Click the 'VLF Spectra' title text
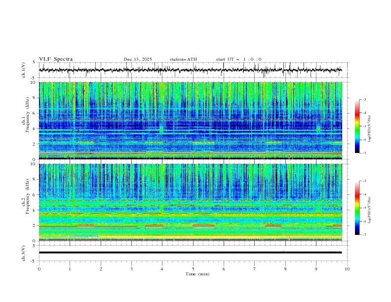 coord(56,59)
